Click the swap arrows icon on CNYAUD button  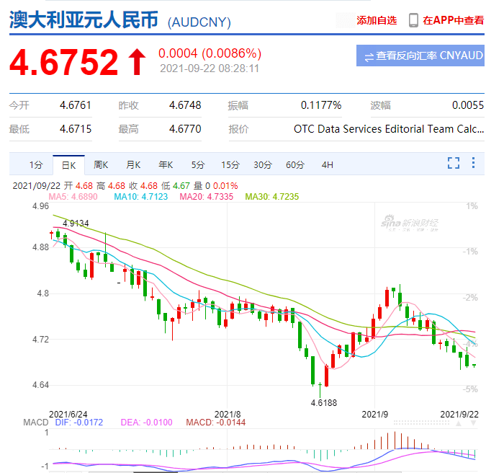click(369, 58)
